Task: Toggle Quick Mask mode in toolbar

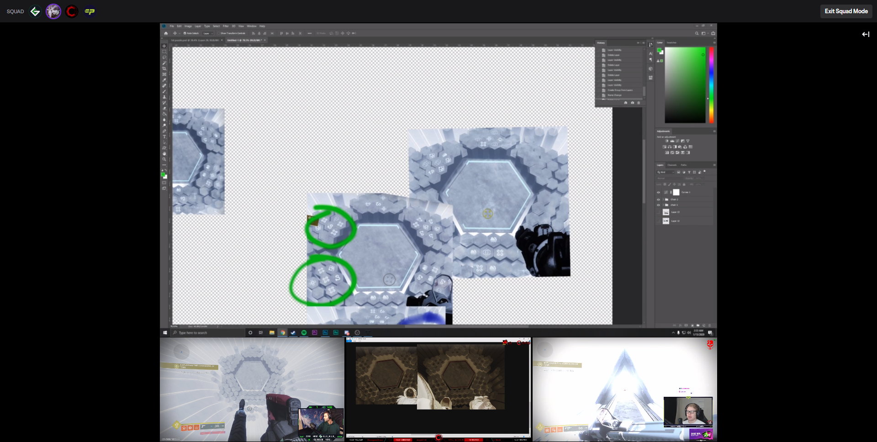Action: (164, 183)
